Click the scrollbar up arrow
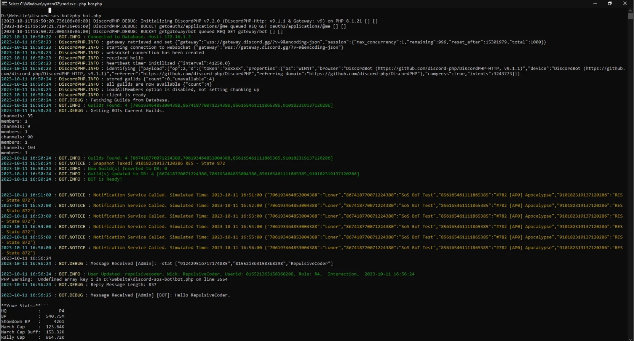The width and height of the screenshot is (634, 341). (631, 11)
